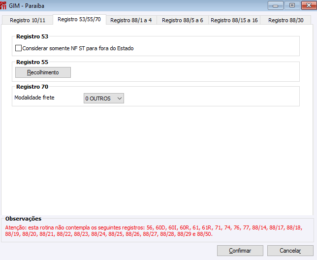Click the Registro 55 group heading
Viewport: 317px width, 260px height.
pyautogui.click(x=32, y=62)
